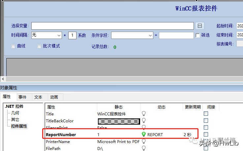The width and height of the screenshot is (243, 151).
Task: Open the 动画 tab
Action: tap(54, 97)
